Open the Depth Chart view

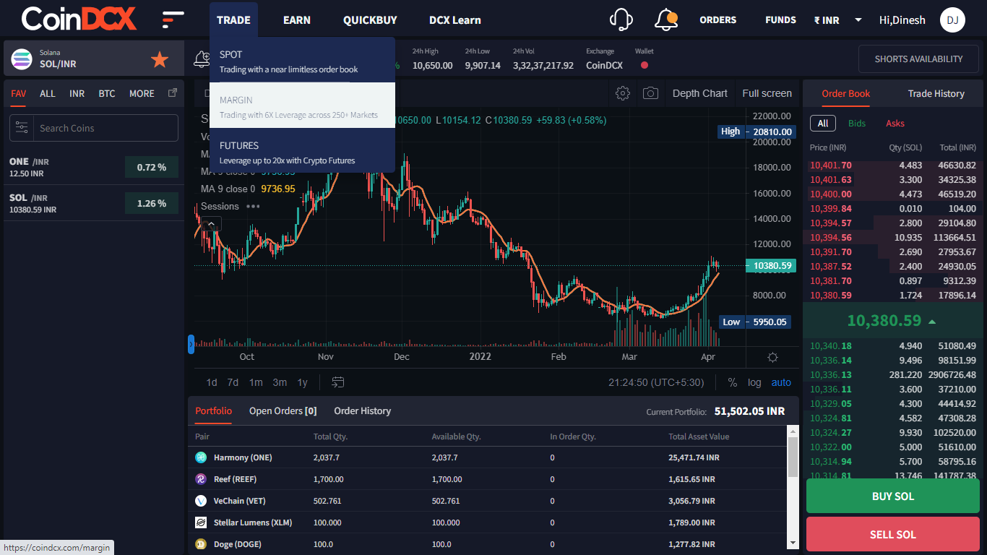pyautogui.click(x=699, y=93)
